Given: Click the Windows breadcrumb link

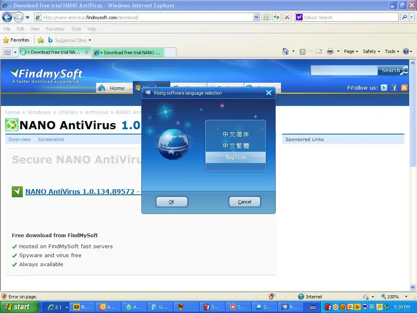Looking at the screenshot, I should (39, 112).
